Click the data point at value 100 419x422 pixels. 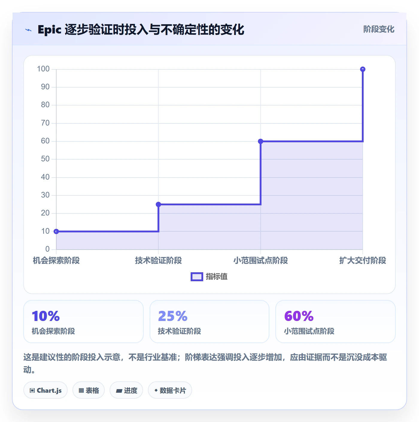coord(363,69)
